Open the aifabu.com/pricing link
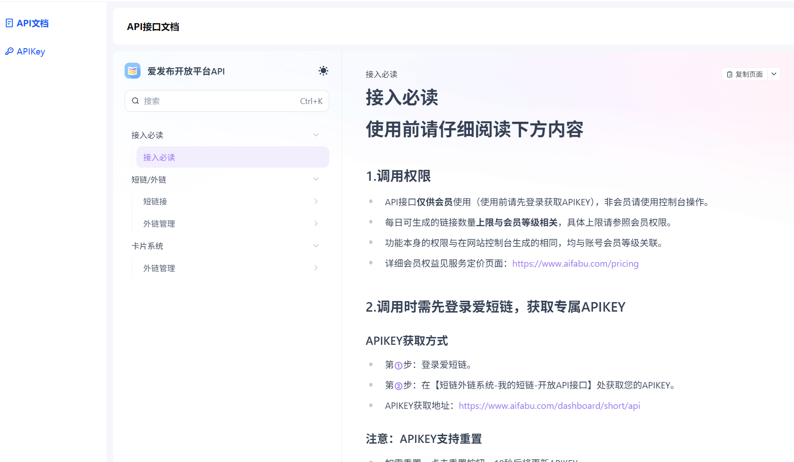 point(575,263)
